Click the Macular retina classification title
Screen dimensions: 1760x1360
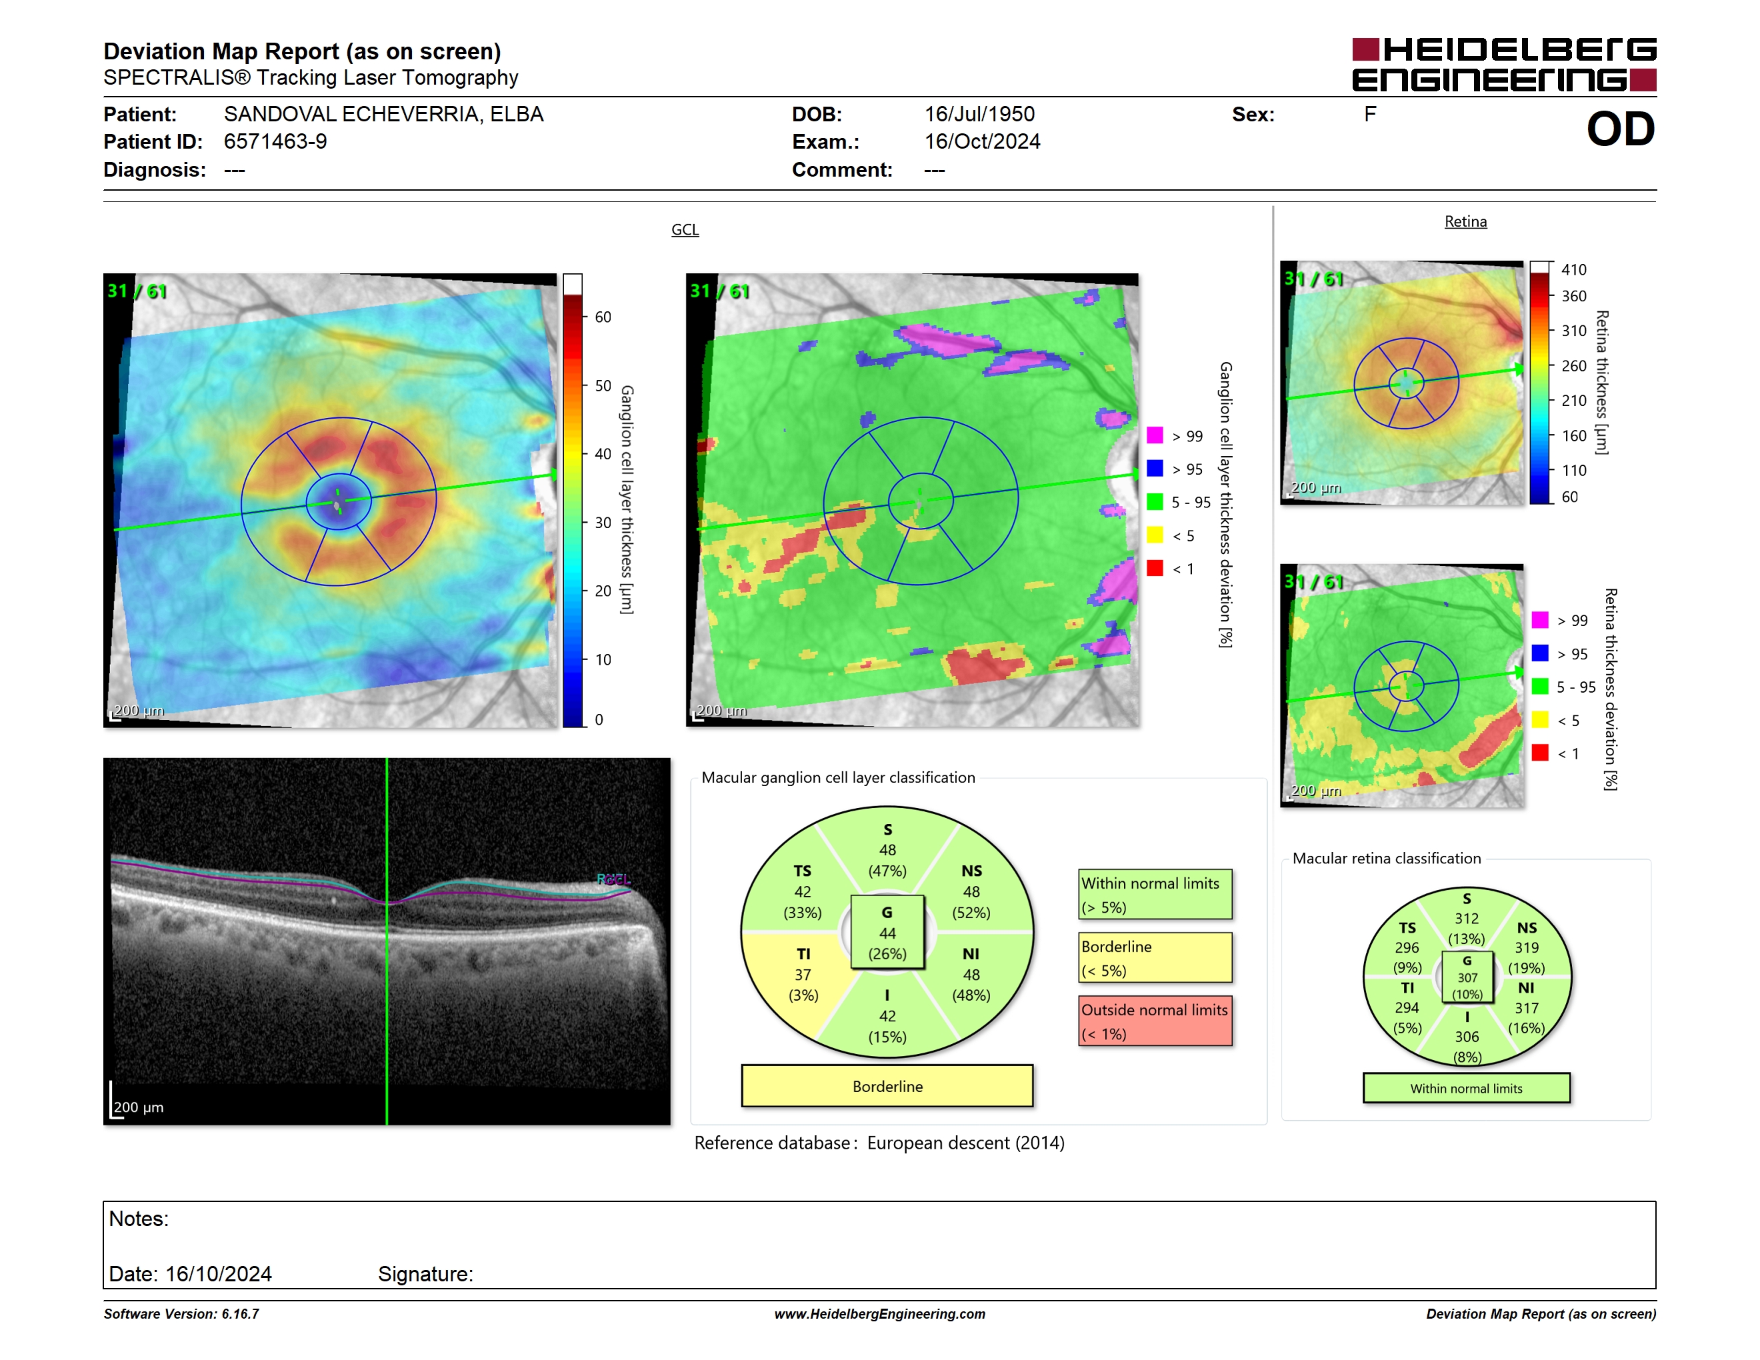point(1386,859)
